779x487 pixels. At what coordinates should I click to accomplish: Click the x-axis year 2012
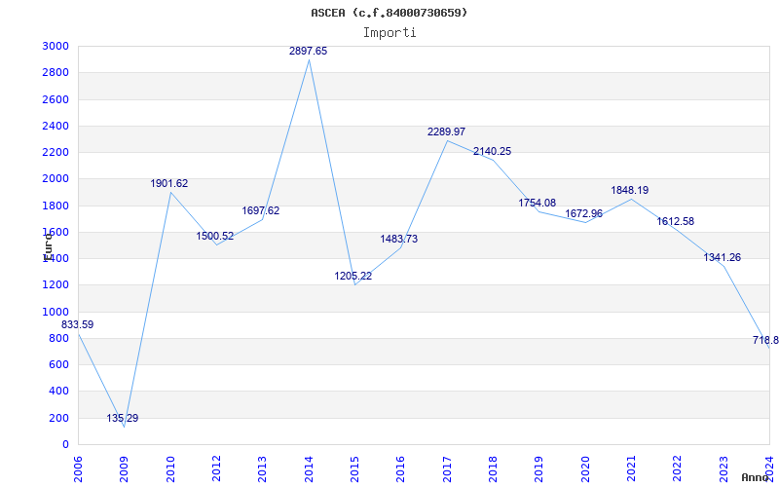click(x=216, y=469)
